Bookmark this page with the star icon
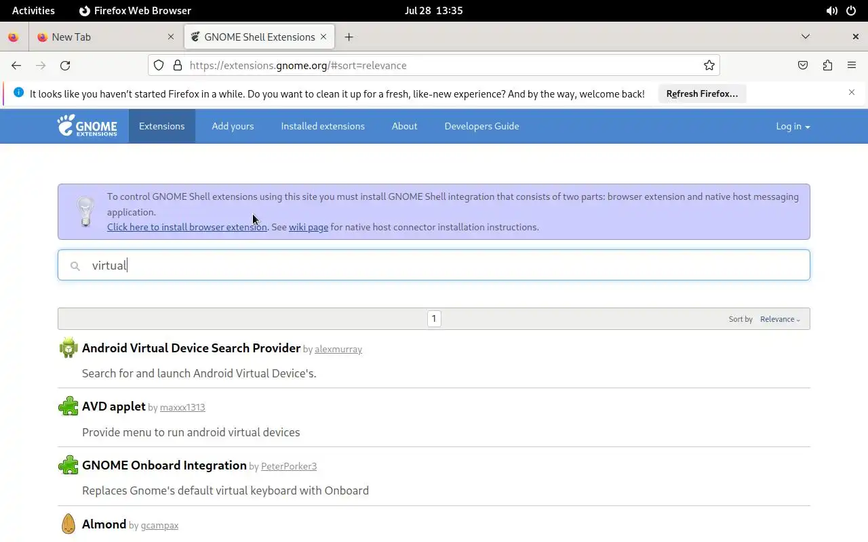This screenshot has width=868, height=542. click(709, 66)
